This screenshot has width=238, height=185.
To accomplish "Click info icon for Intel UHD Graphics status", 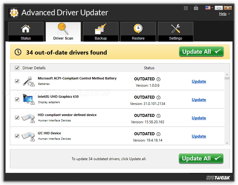I will [x=158, y=97].
